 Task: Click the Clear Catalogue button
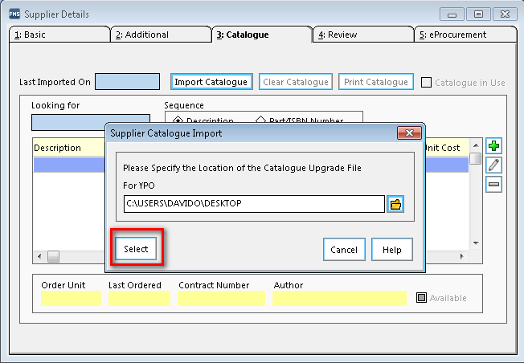[296, 82]
